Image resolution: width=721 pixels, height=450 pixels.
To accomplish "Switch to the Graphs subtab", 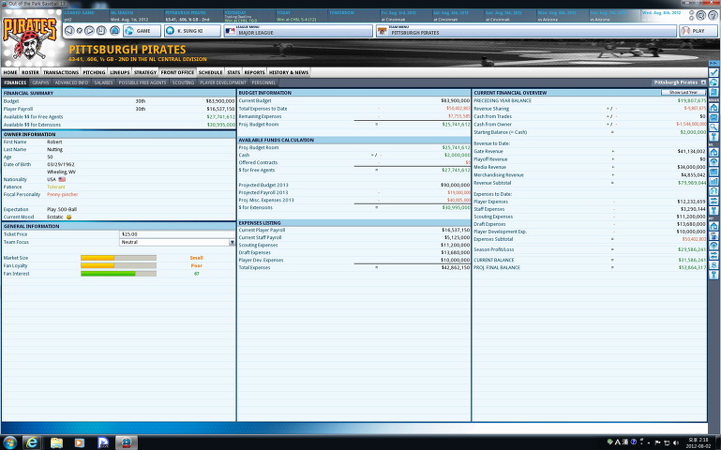I will (40, 82).
